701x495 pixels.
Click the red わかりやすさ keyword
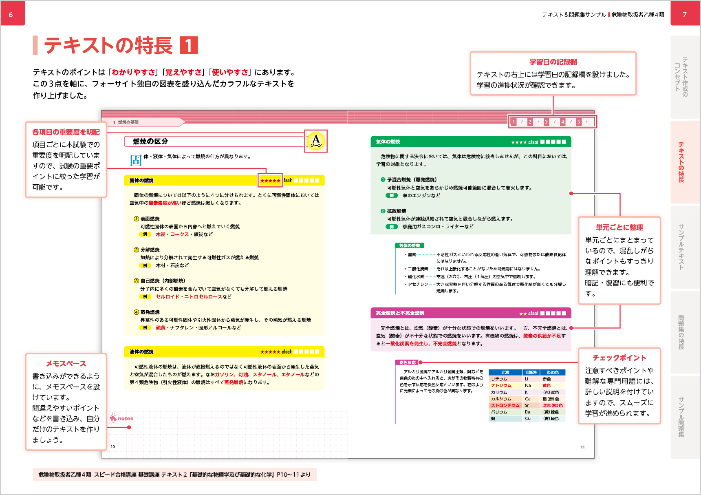(134, 72)
